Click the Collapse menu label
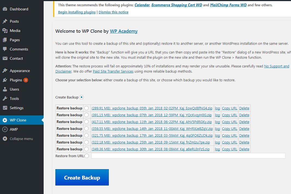The width and height of the screenshot is (291, 194). 21,139
